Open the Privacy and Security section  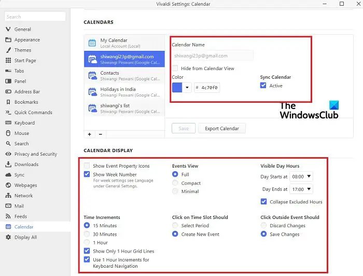36,154
